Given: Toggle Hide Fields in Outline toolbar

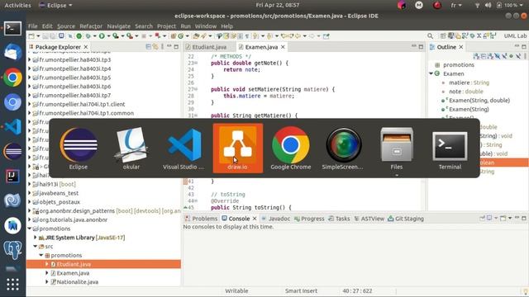Looking at the screenshot, I should [x=498, y=56].
